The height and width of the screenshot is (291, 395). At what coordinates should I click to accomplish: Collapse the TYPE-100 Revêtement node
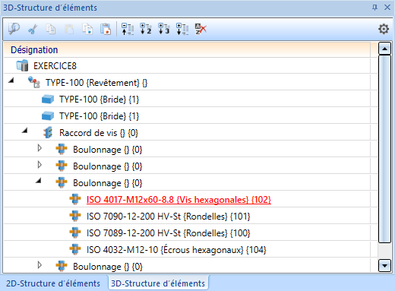coord(11,81)
